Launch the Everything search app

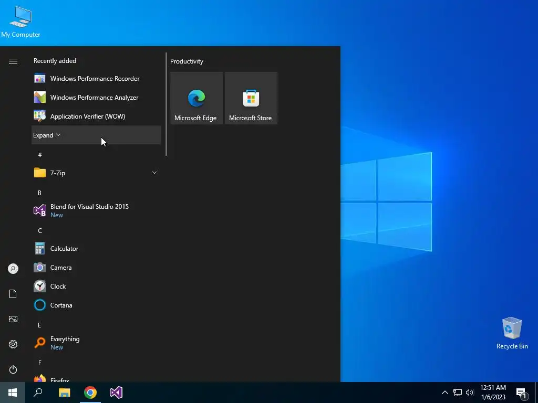click(96, 343)
